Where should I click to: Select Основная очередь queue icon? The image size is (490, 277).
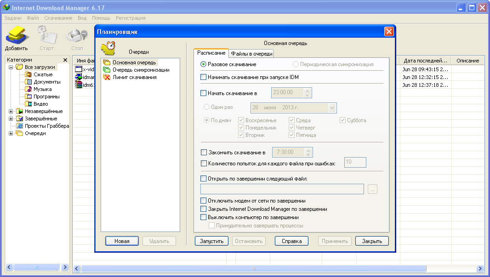point(107,62)
